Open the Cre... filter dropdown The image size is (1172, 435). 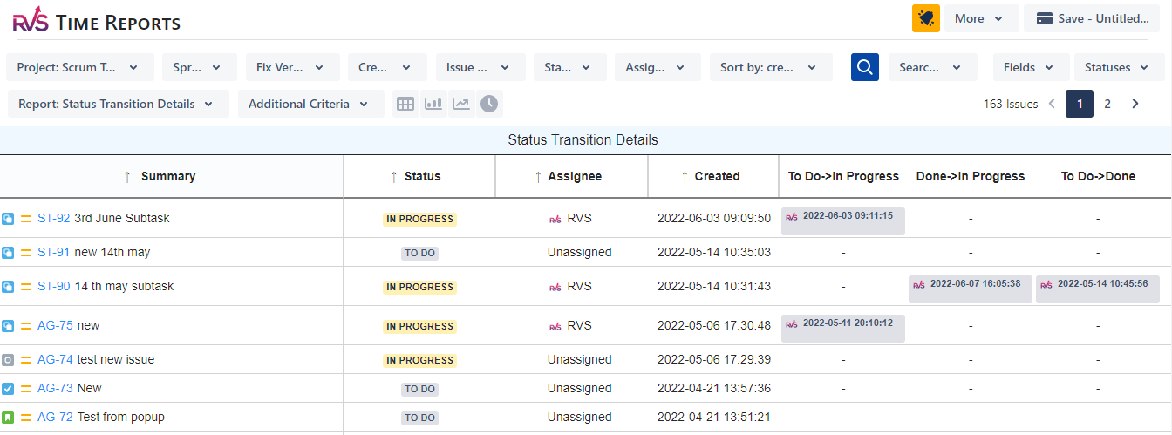click(x=387, y=67)
